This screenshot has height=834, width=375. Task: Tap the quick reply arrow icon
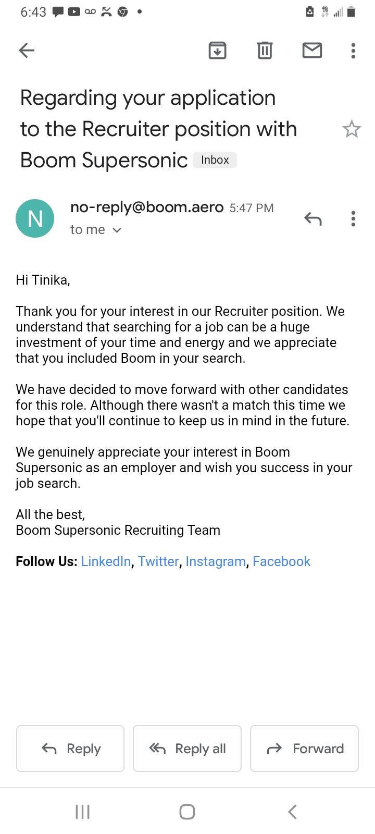(x=312, y=219)
